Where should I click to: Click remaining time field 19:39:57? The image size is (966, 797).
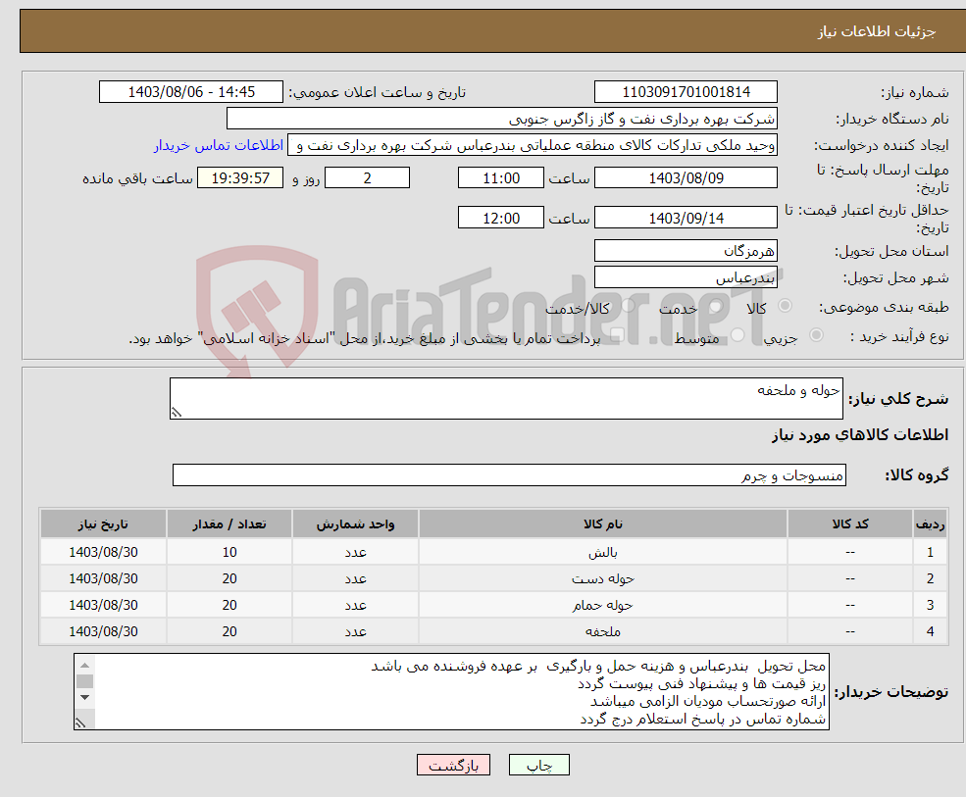tap(240, 178)
